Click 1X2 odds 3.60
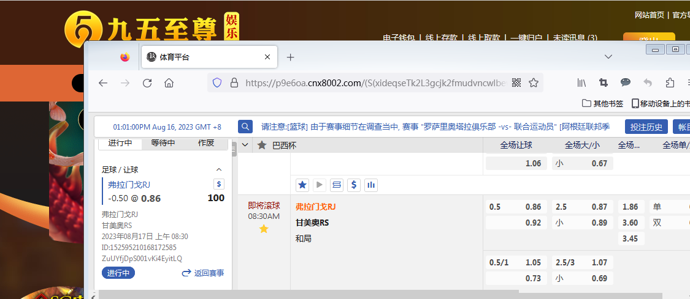690x299 pixels. 631,223
